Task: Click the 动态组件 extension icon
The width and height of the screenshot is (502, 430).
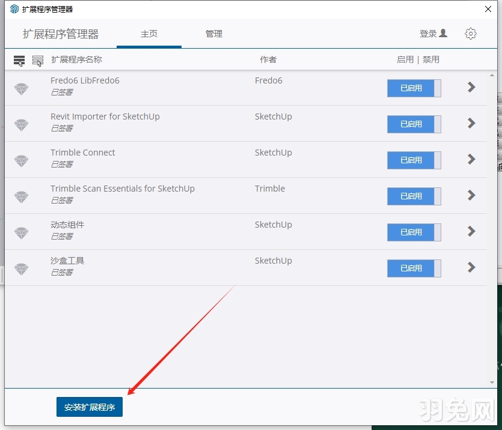Action: (22, 232)
